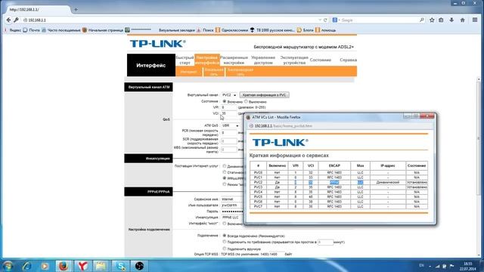
Task: Expand the Виртуальный канал PVC2 dropdown
Action: click(x=229, y=95)
